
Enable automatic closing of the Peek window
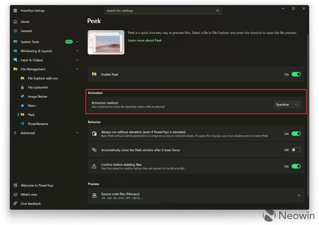coord(296,150)
